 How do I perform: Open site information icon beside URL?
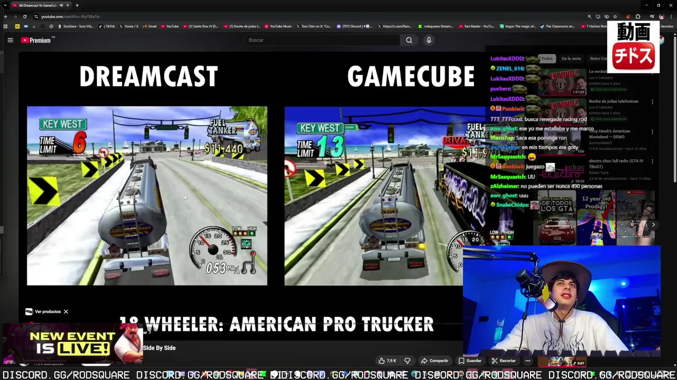tap(36, 16)
